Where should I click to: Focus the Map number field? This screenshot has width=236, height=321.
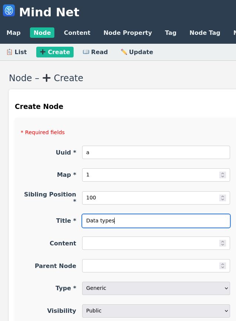[156, 175]
